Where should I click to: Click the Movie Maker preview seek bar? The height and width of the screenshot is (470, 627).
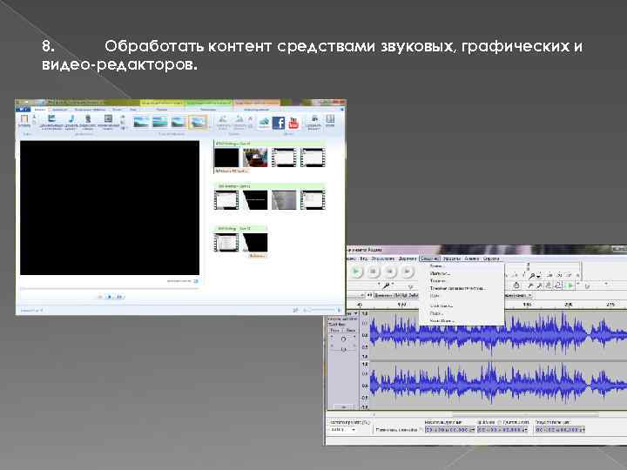(109, 288)
